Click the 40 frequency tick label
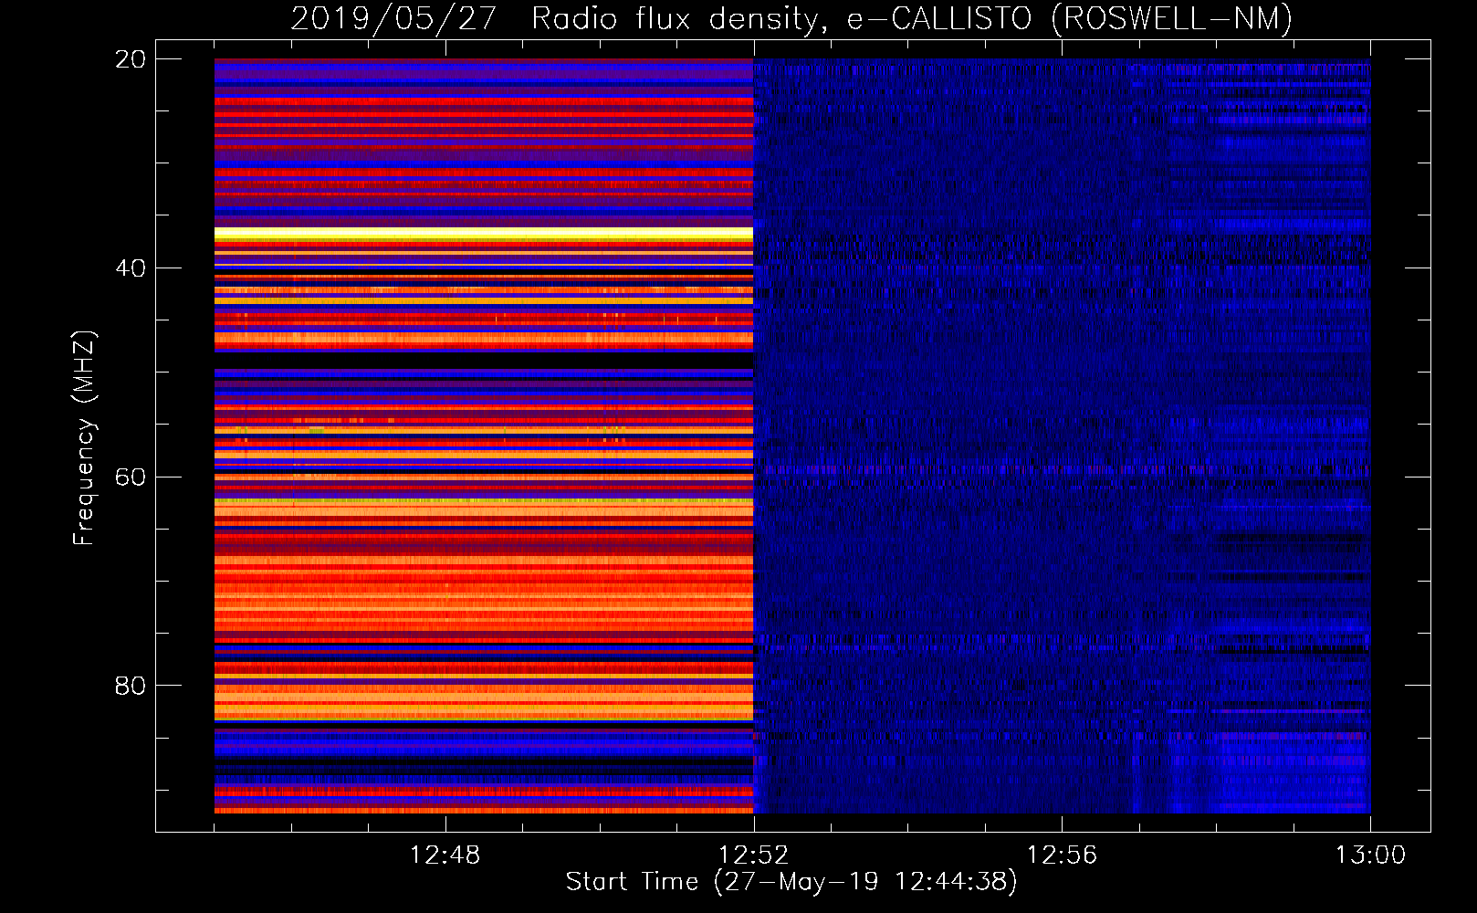The height and width of the screenshot is (913, 1477). (x=131, y=268)
